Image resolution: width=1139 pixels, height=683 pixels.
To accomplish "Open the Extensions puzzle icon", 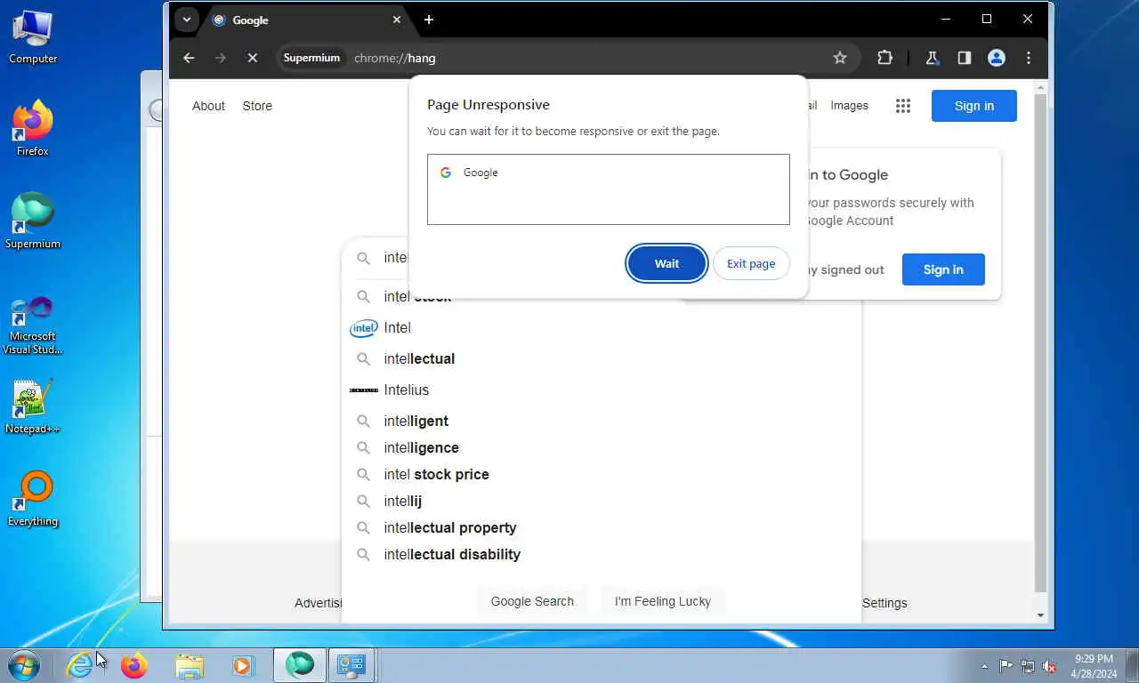I will pyautogui.click(x=885, y=58).
